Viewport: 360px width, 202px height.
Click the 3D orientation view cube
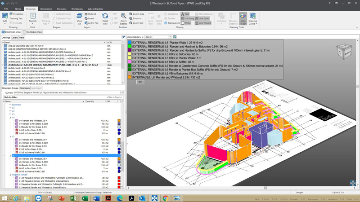click(x=344, y=52)
